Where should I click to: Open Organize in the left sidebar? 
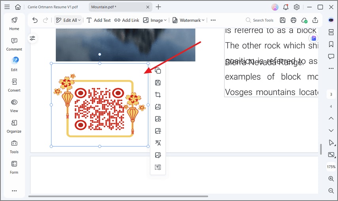14,126
